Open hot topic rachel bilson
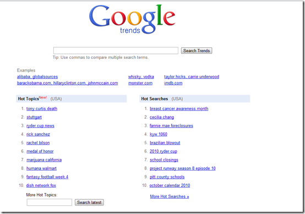The image size is (305, 214). 38,143
